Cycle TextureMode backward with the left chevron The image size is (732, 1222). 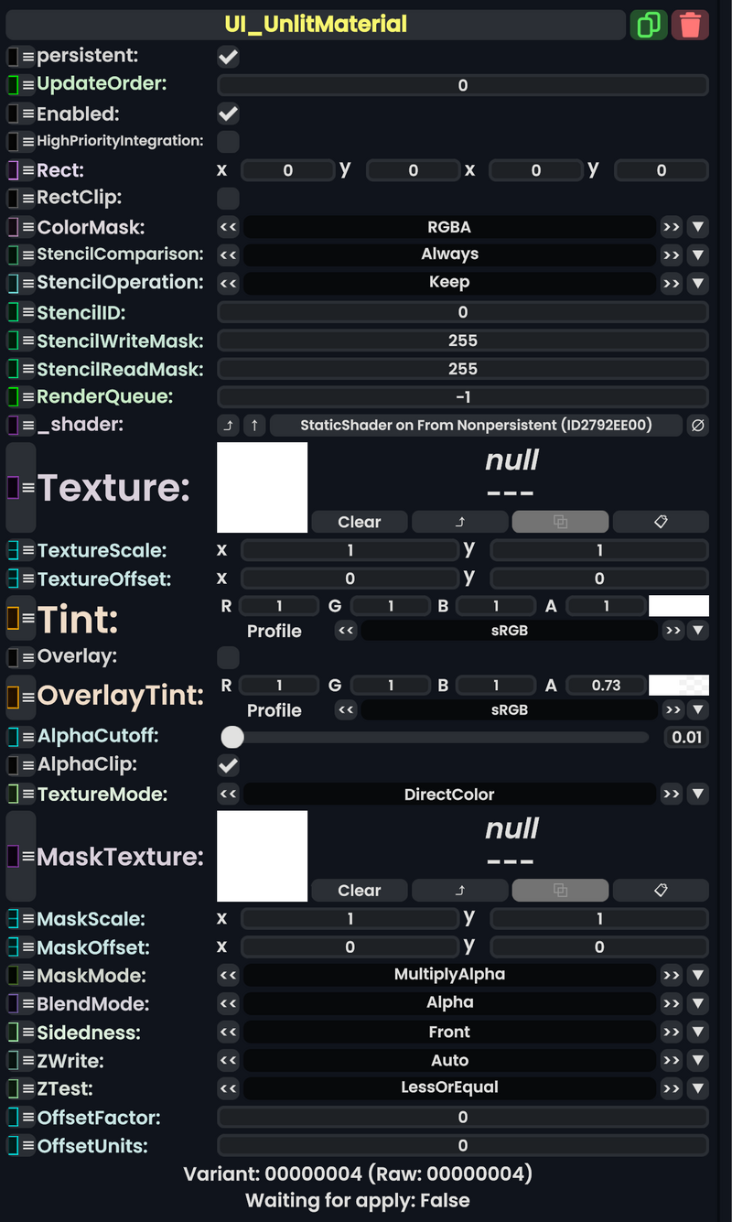[227, 794]
